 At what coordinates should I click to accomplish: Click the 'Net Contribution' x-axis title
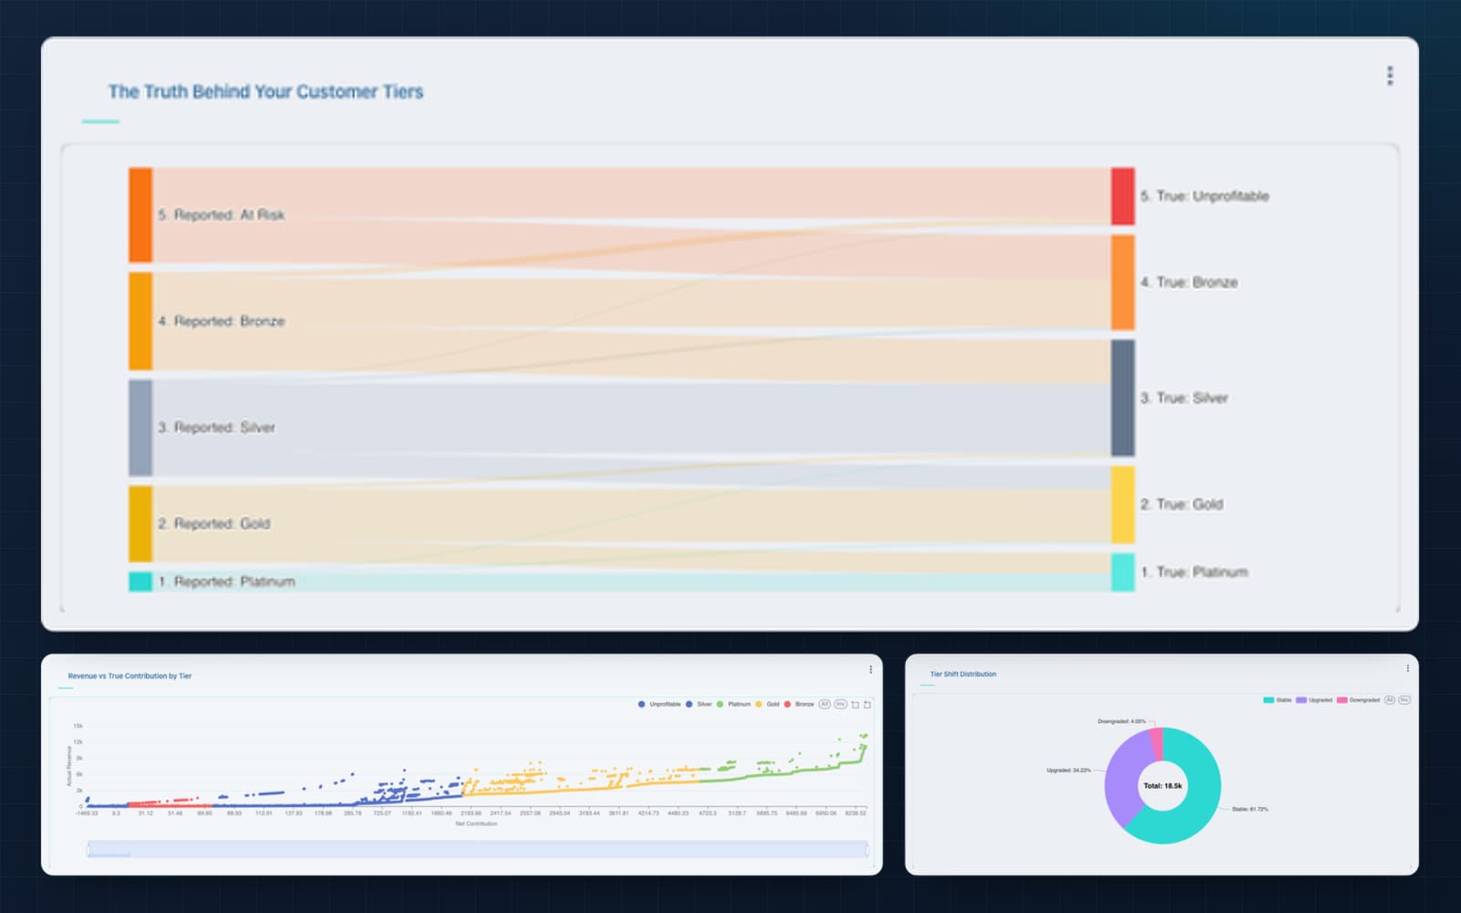point(477,824)
